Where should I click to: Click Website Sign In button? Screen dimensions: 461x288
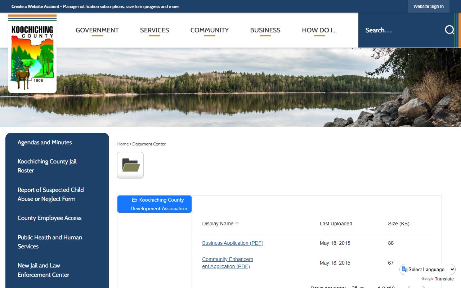pos(429,6)
